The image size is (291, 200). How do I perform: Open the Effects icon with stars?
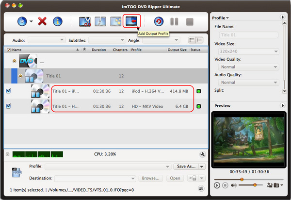(115, 21)
